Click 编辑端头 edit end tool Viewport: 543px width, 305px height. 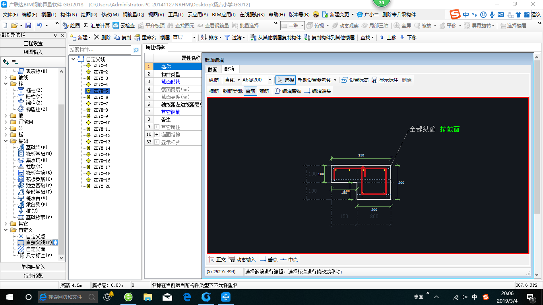pyautogui.click(x=317, y=91)
